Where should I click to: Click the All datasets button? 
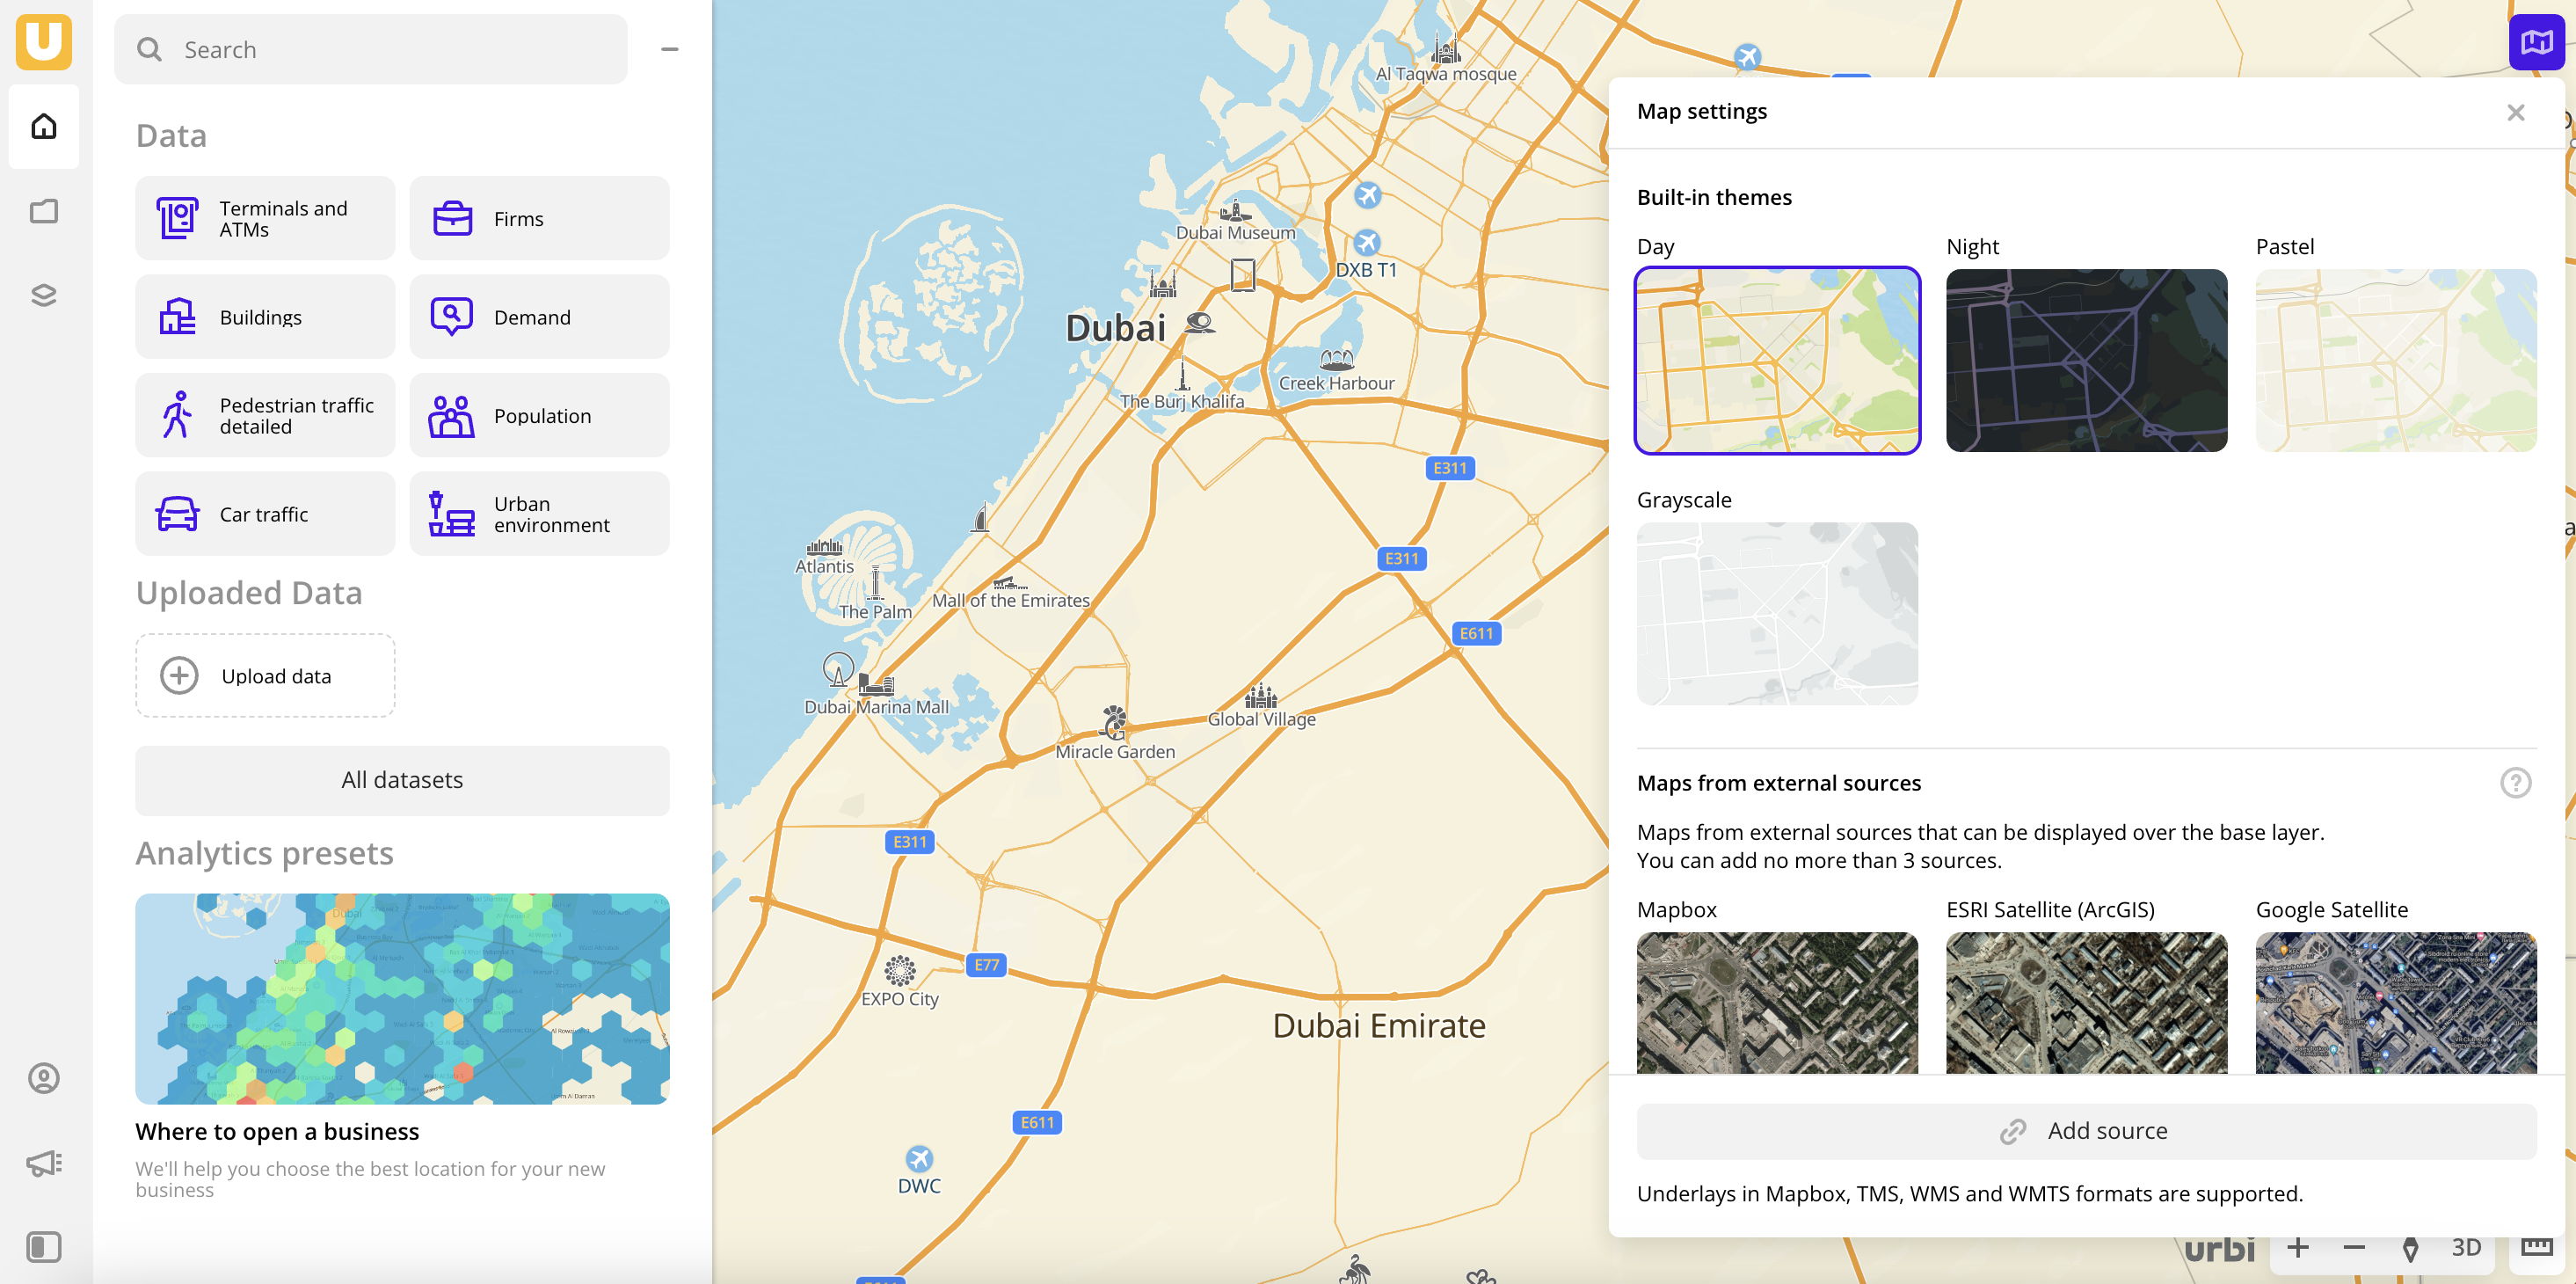pyautogui.click(x=403, y=777)
